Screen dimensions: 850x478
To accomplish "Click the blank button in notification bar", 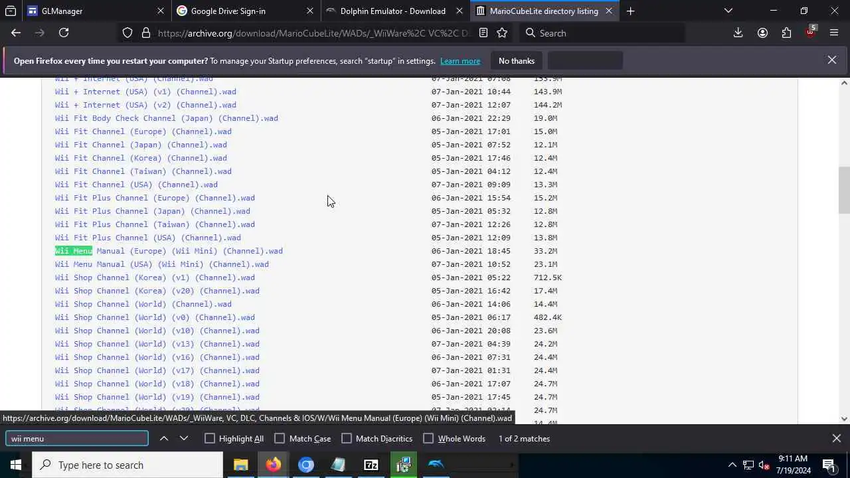I will [x=585, y=60].
